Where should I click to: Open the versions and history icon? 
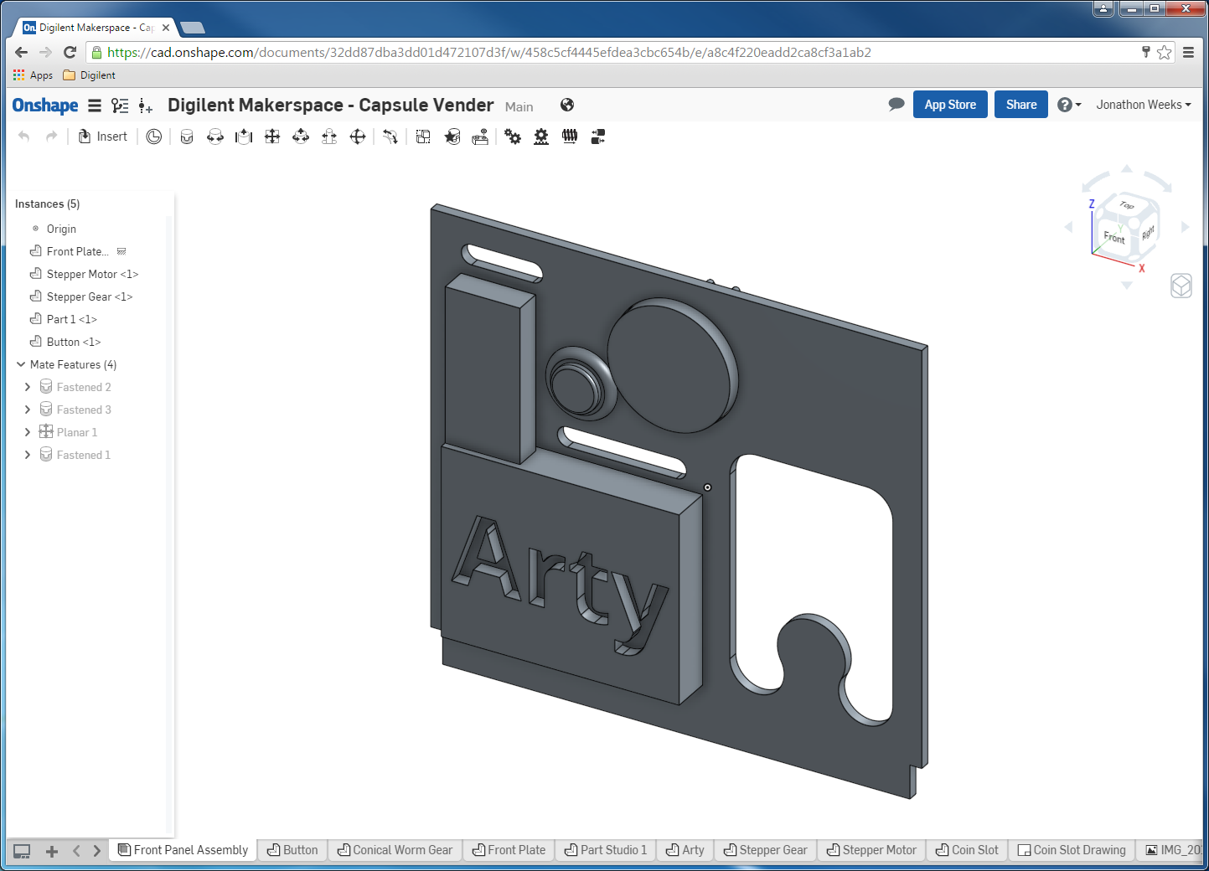pyautogui.click(x=120, y=106)
